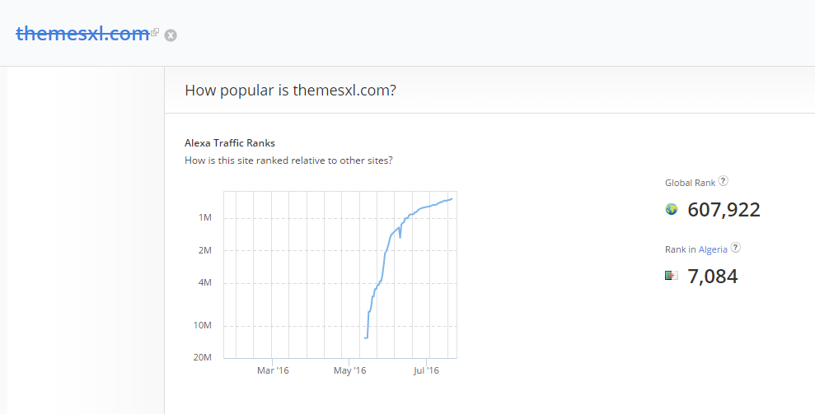The image size is (815, 414).
Task: Click the 20M rank axis label
Action: [x=203, y=358]
